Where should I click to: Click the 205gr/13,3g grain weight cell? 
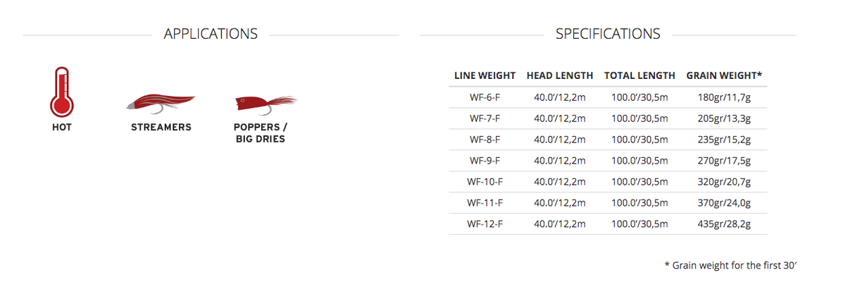[x=724, y=118]
